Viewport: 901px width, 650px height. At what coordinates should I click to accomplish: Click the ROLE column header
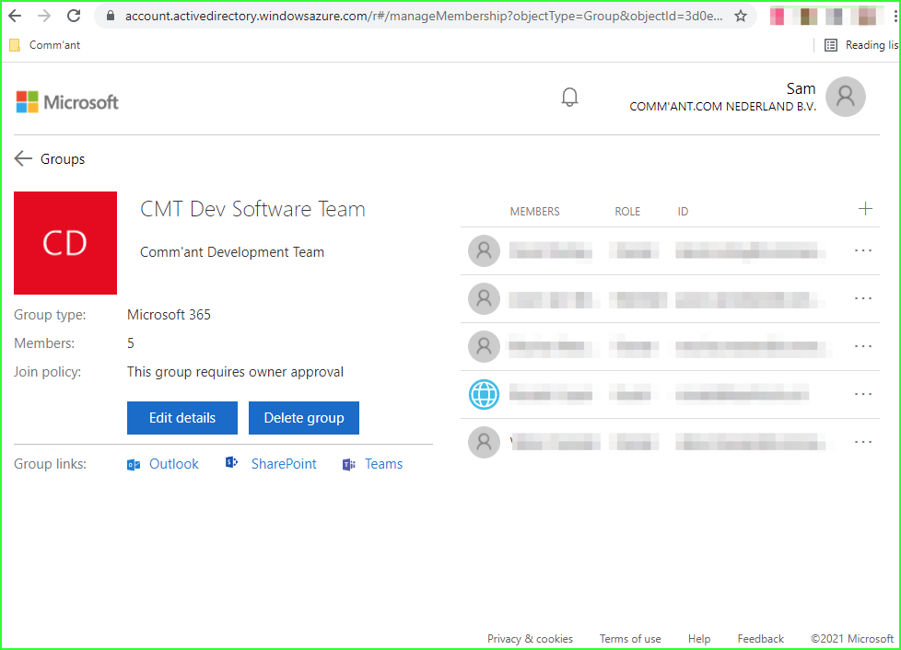pyautogui.click(x=627, y=212)
